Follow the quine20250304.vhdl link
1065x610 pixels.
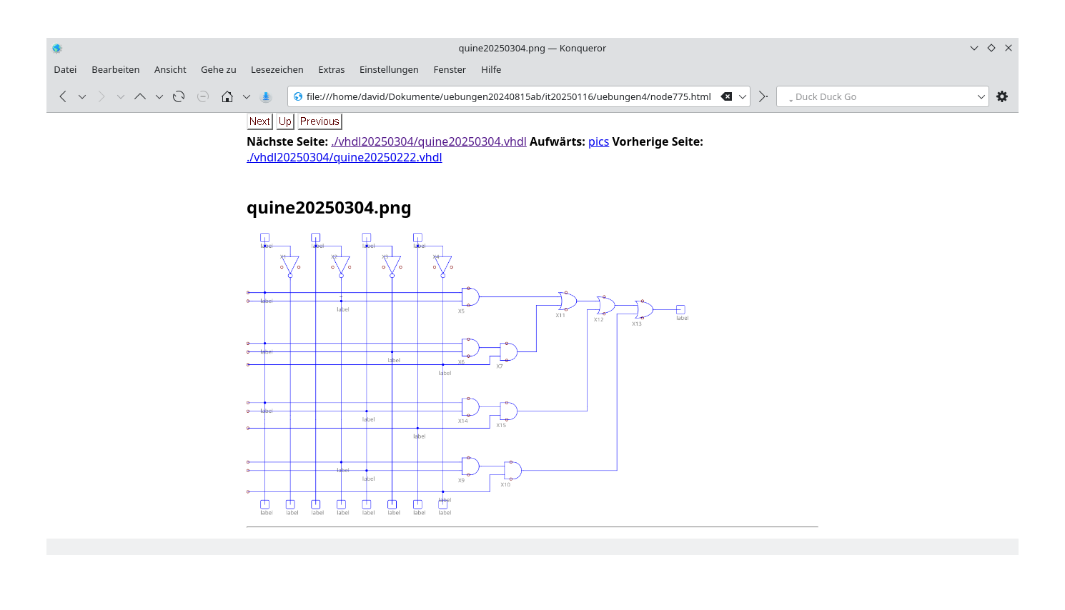click(x=428, y=141)
